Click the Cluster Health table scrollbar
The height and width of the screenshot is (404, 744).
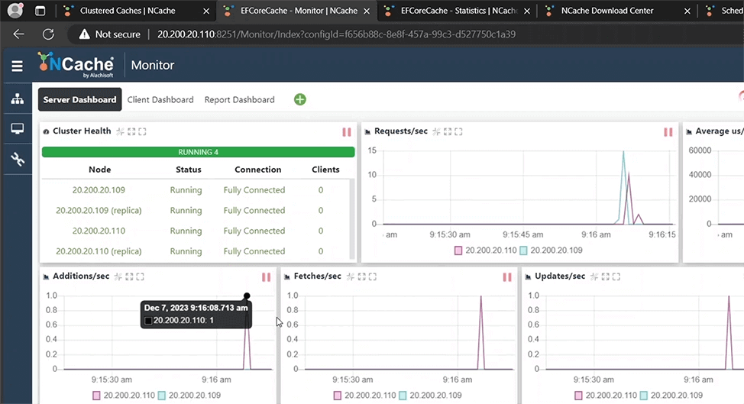pyautogui.click(x=352, y=219)
